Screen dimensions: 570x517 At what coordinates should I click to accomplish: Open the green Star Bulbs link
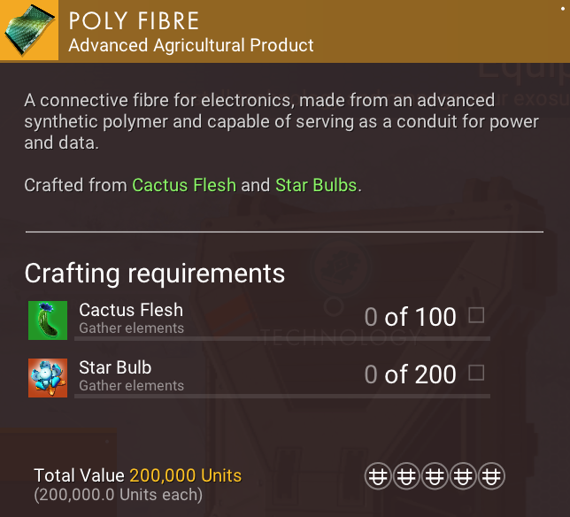click(x=316, y=185)
